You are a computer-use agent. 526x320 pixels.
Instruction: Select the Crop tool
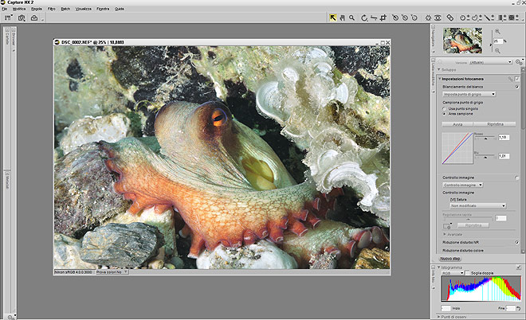[x=383, y=18]
